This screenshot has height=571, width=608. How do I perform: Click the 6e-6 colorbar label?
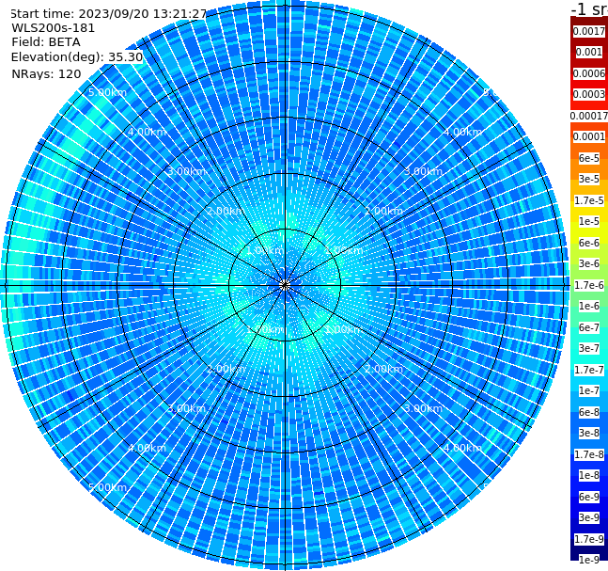tap(589, 243)
